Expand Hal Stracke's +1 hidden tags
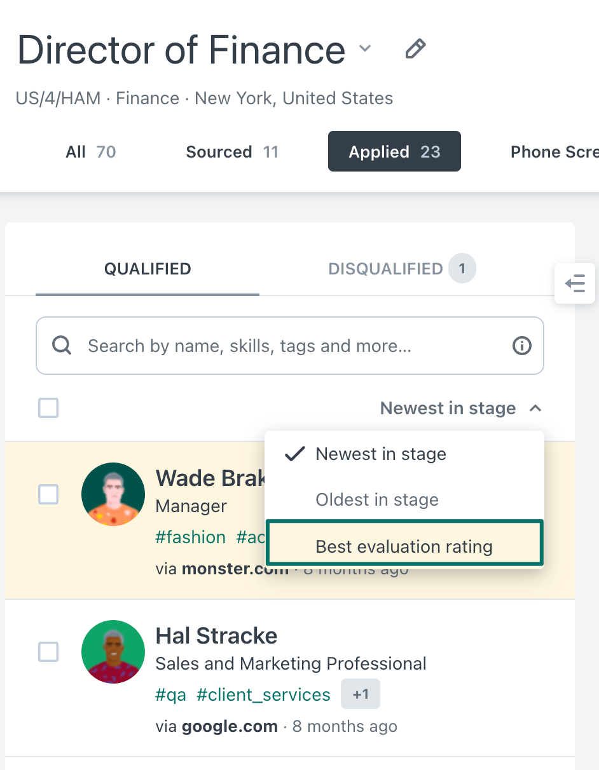599x770 pixels. tap(360, 694)
